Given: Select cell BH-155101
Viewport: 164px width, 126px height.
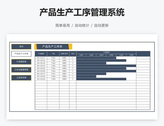Looking at the screenshot, I should (41, 58).
